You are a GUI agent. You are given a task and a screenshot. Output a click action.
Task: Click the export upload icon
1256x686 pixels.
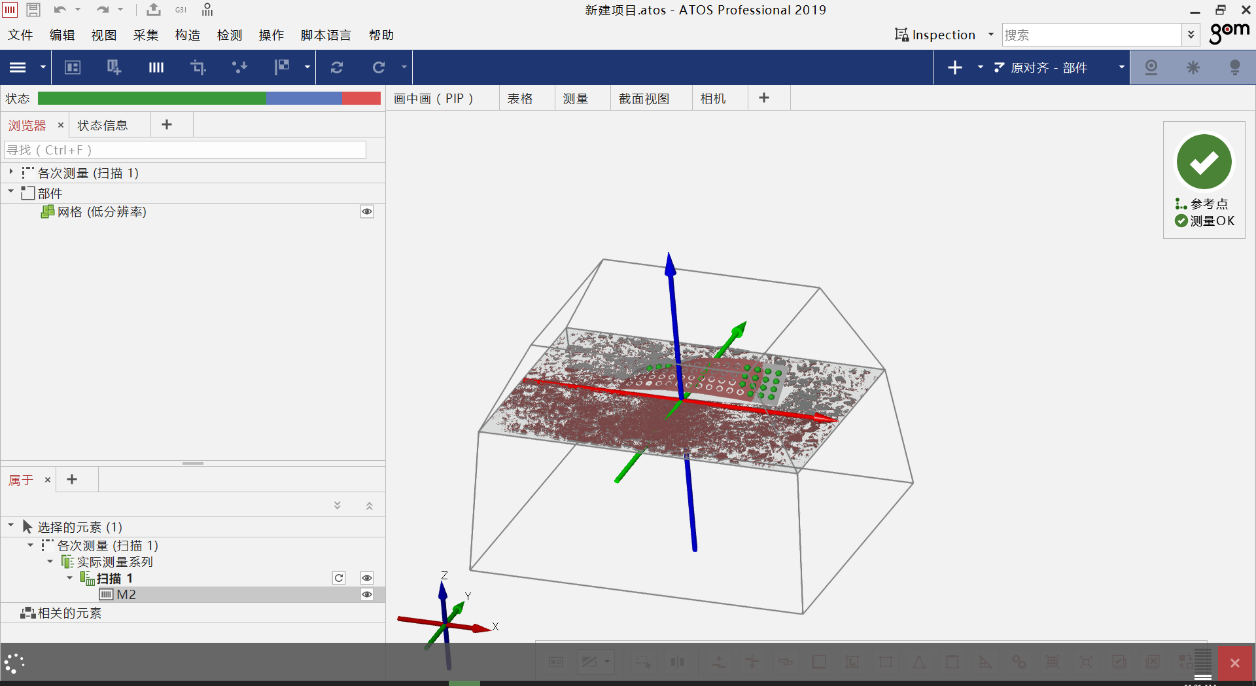(x=154, y=10)
